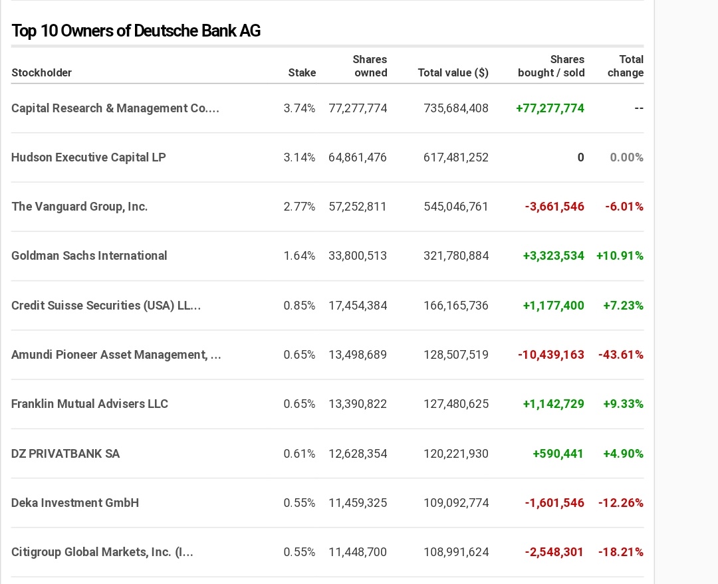Image resolution: width=718 pixels, height=584 pixels.
Task: Select the -12.26% total change
Action: coord(621,502)
